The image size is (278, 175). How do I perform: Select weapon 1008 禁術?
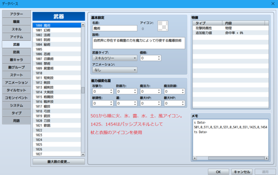coord(57,64)
